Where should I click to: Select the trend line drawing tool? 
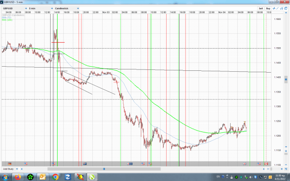click(x=277, y=8)
